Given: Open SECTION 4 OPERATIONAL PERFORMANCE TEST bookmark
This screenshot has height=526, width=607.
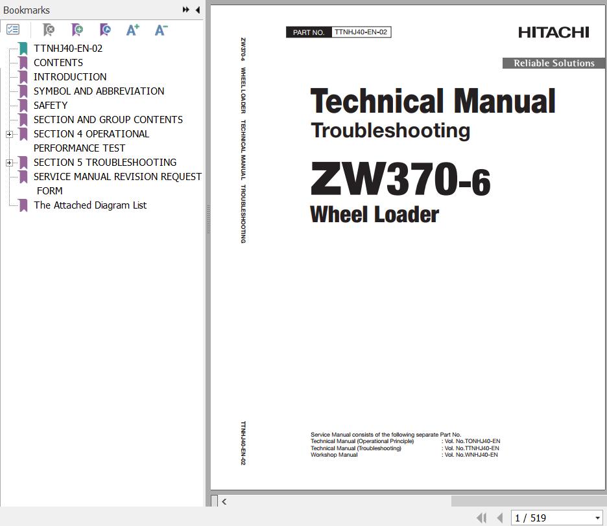Looking at the screenshot, I should (x=91, y=141).
